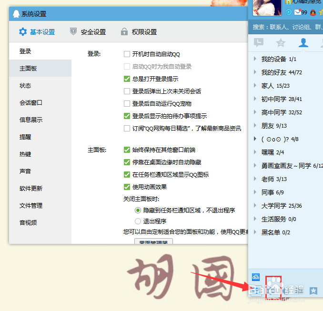The width and height of the screenshot is (323, 311).
Task: Expand the 我的设备 1/1 group arrow
Action: tap(255, 59)
